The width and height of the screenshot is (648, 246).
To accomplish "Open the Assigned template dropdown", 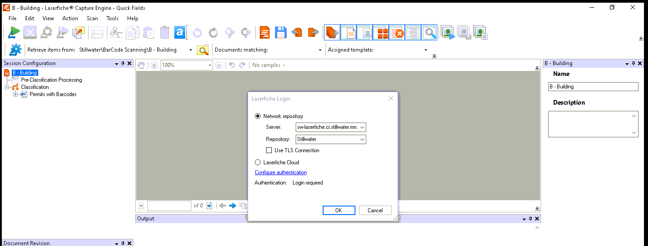I will click(426, 50).
